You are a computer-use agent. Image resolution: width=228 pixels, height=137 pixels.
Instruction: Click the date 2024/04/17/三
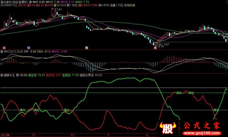(9, 5)
